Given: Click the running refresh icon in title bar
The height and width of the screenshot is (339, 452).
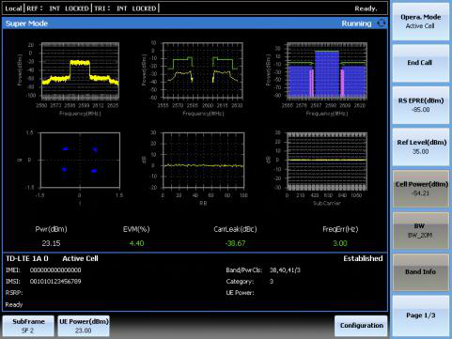Looking at the screenshot, I should click(x=381, y=23).
